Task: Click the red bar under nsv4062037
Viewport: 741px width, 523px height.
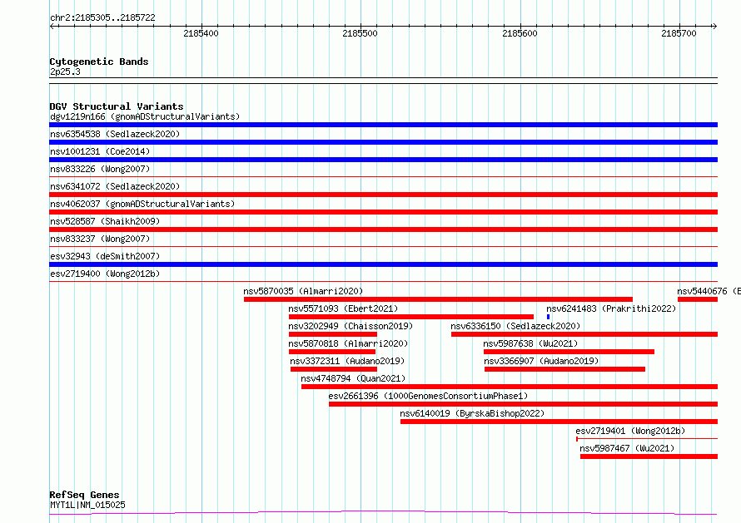Action: (383, 212)
